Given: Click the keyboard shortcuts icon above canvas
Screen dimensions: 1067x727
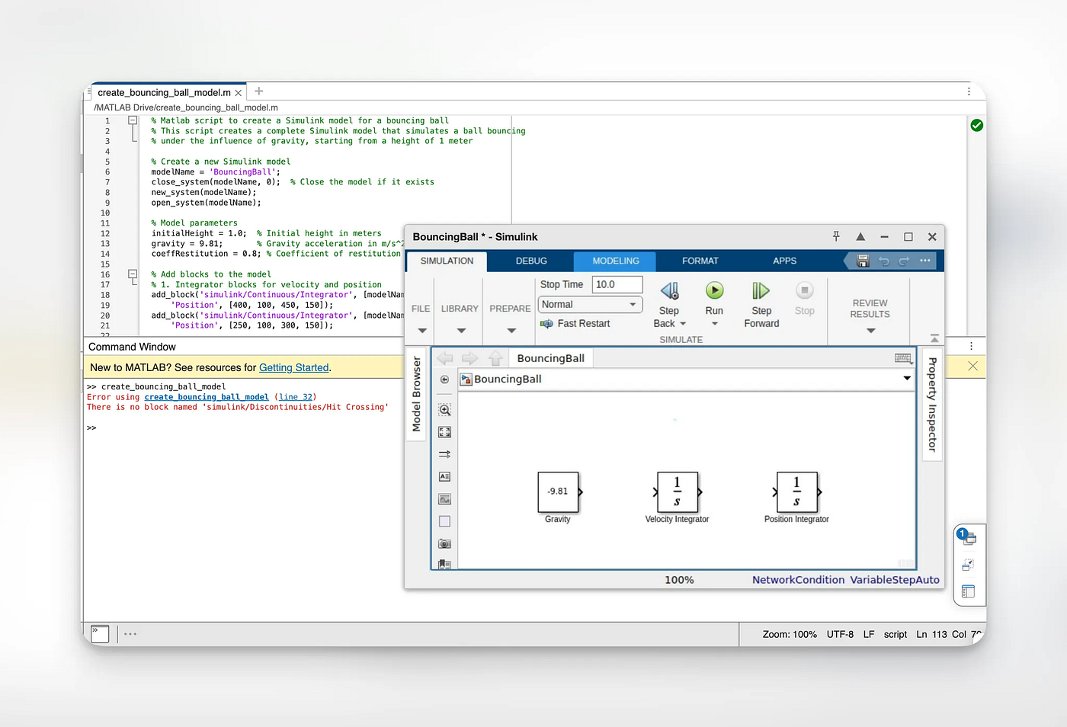Looking at the screenshot, I should (903, 358).
